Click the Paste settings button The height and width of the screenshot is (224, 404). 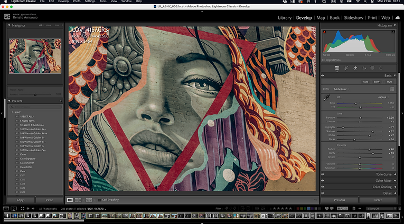49,200
